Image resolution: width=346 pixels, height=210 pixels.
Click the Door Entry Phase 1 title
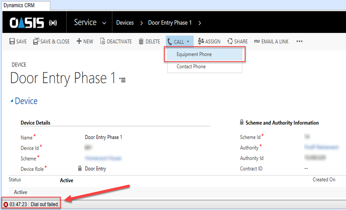(x=63, y=78)
